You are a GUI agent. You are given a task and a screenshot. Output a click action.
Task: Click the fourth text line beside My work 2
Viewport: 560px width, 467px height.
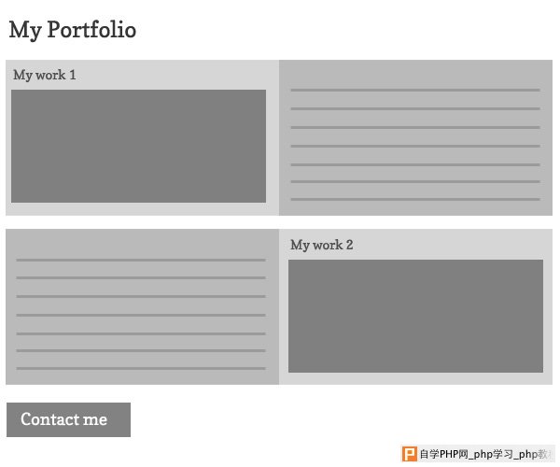click(141, 315)
